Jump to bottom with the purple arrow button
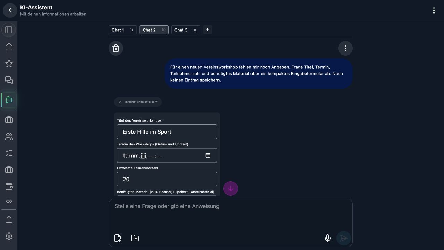 (231, 189)
